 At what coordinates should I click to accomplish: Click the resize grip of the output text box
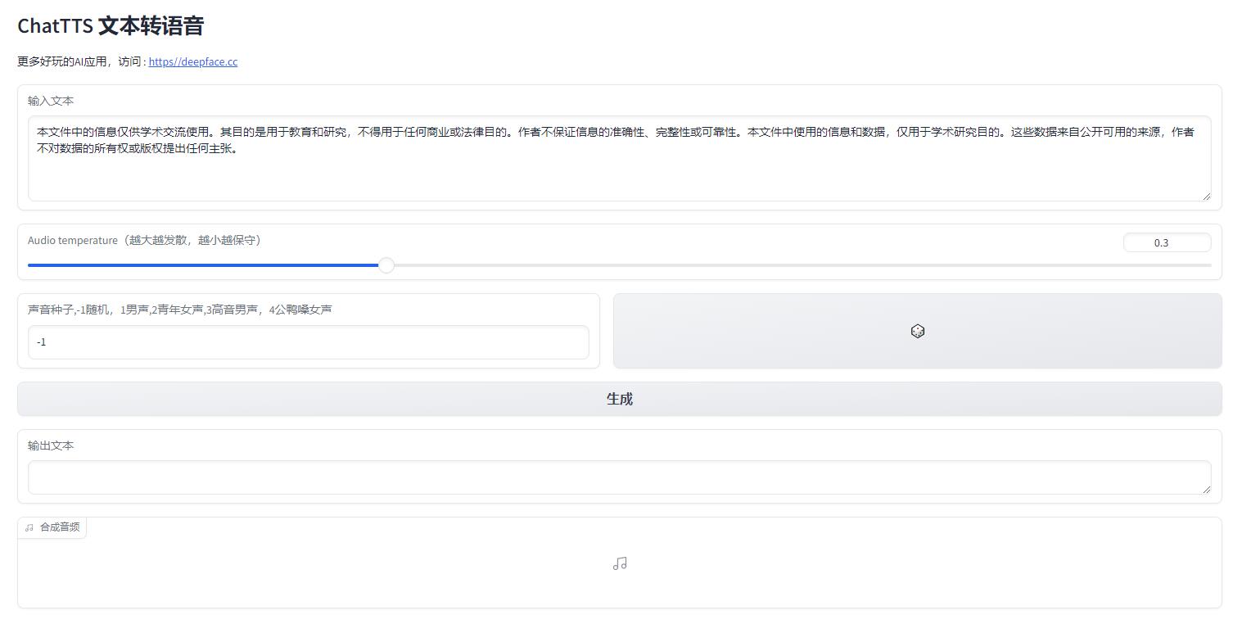[x=1206, y=489]
